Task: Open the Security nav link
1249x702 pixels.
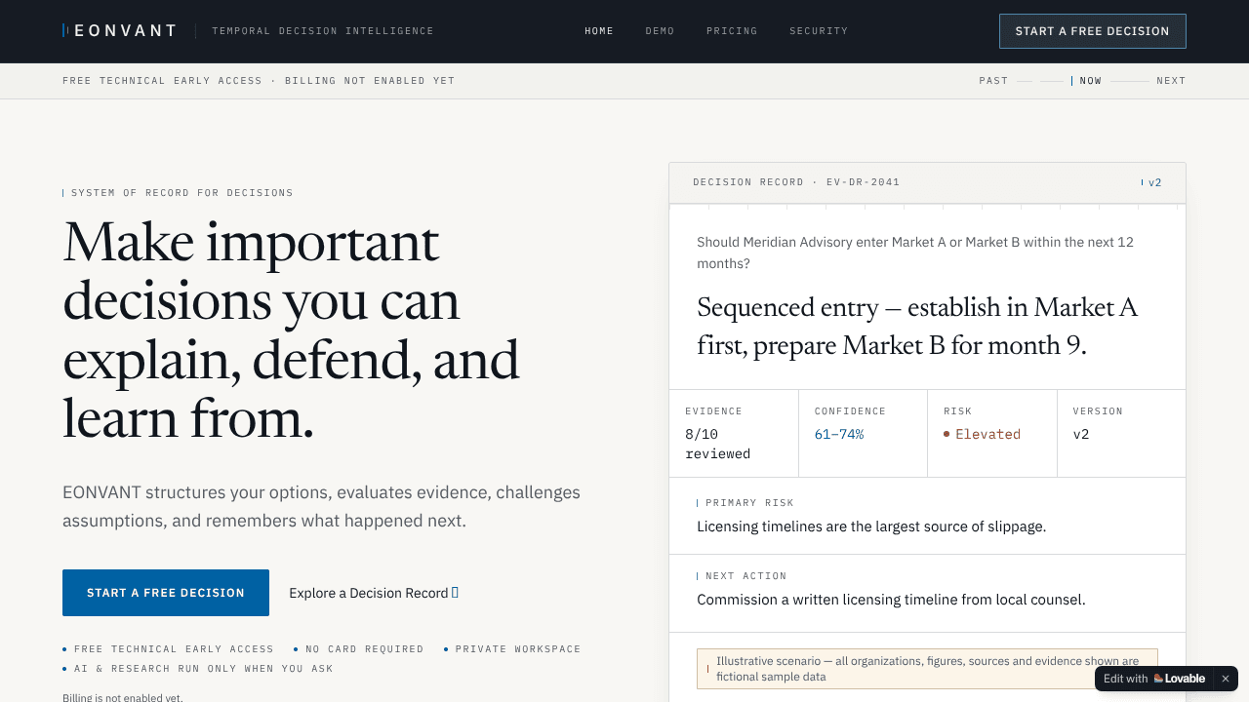Action: coord(819,31)
